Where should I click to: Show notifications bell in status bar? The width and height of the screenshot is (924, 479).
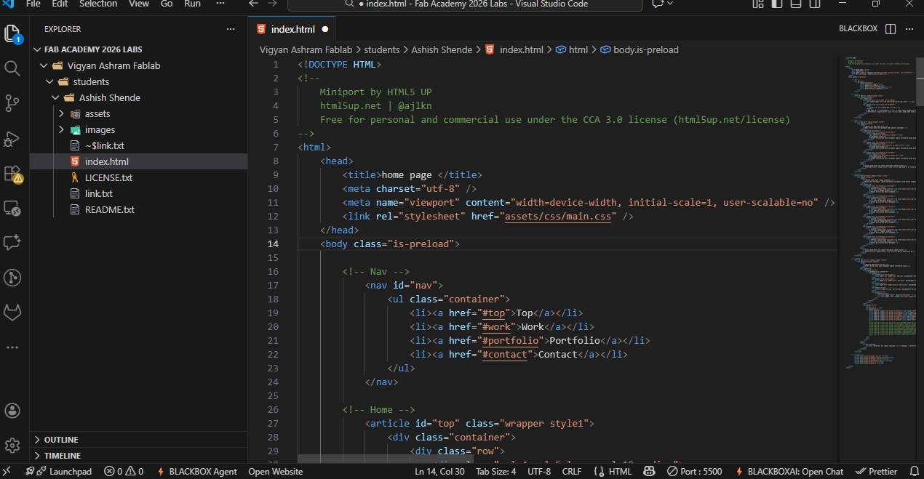click(913, 471)
